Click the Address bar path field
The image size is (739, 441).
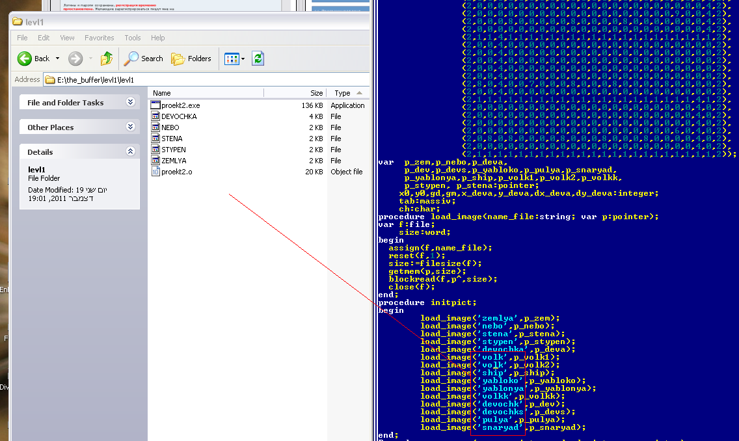[x=195, y=79]
